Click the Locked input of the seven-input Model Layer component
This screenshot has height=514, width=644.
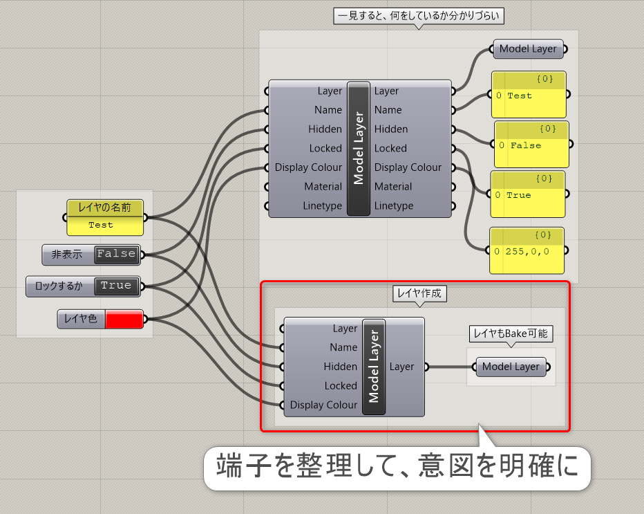(x=325, y=149)
